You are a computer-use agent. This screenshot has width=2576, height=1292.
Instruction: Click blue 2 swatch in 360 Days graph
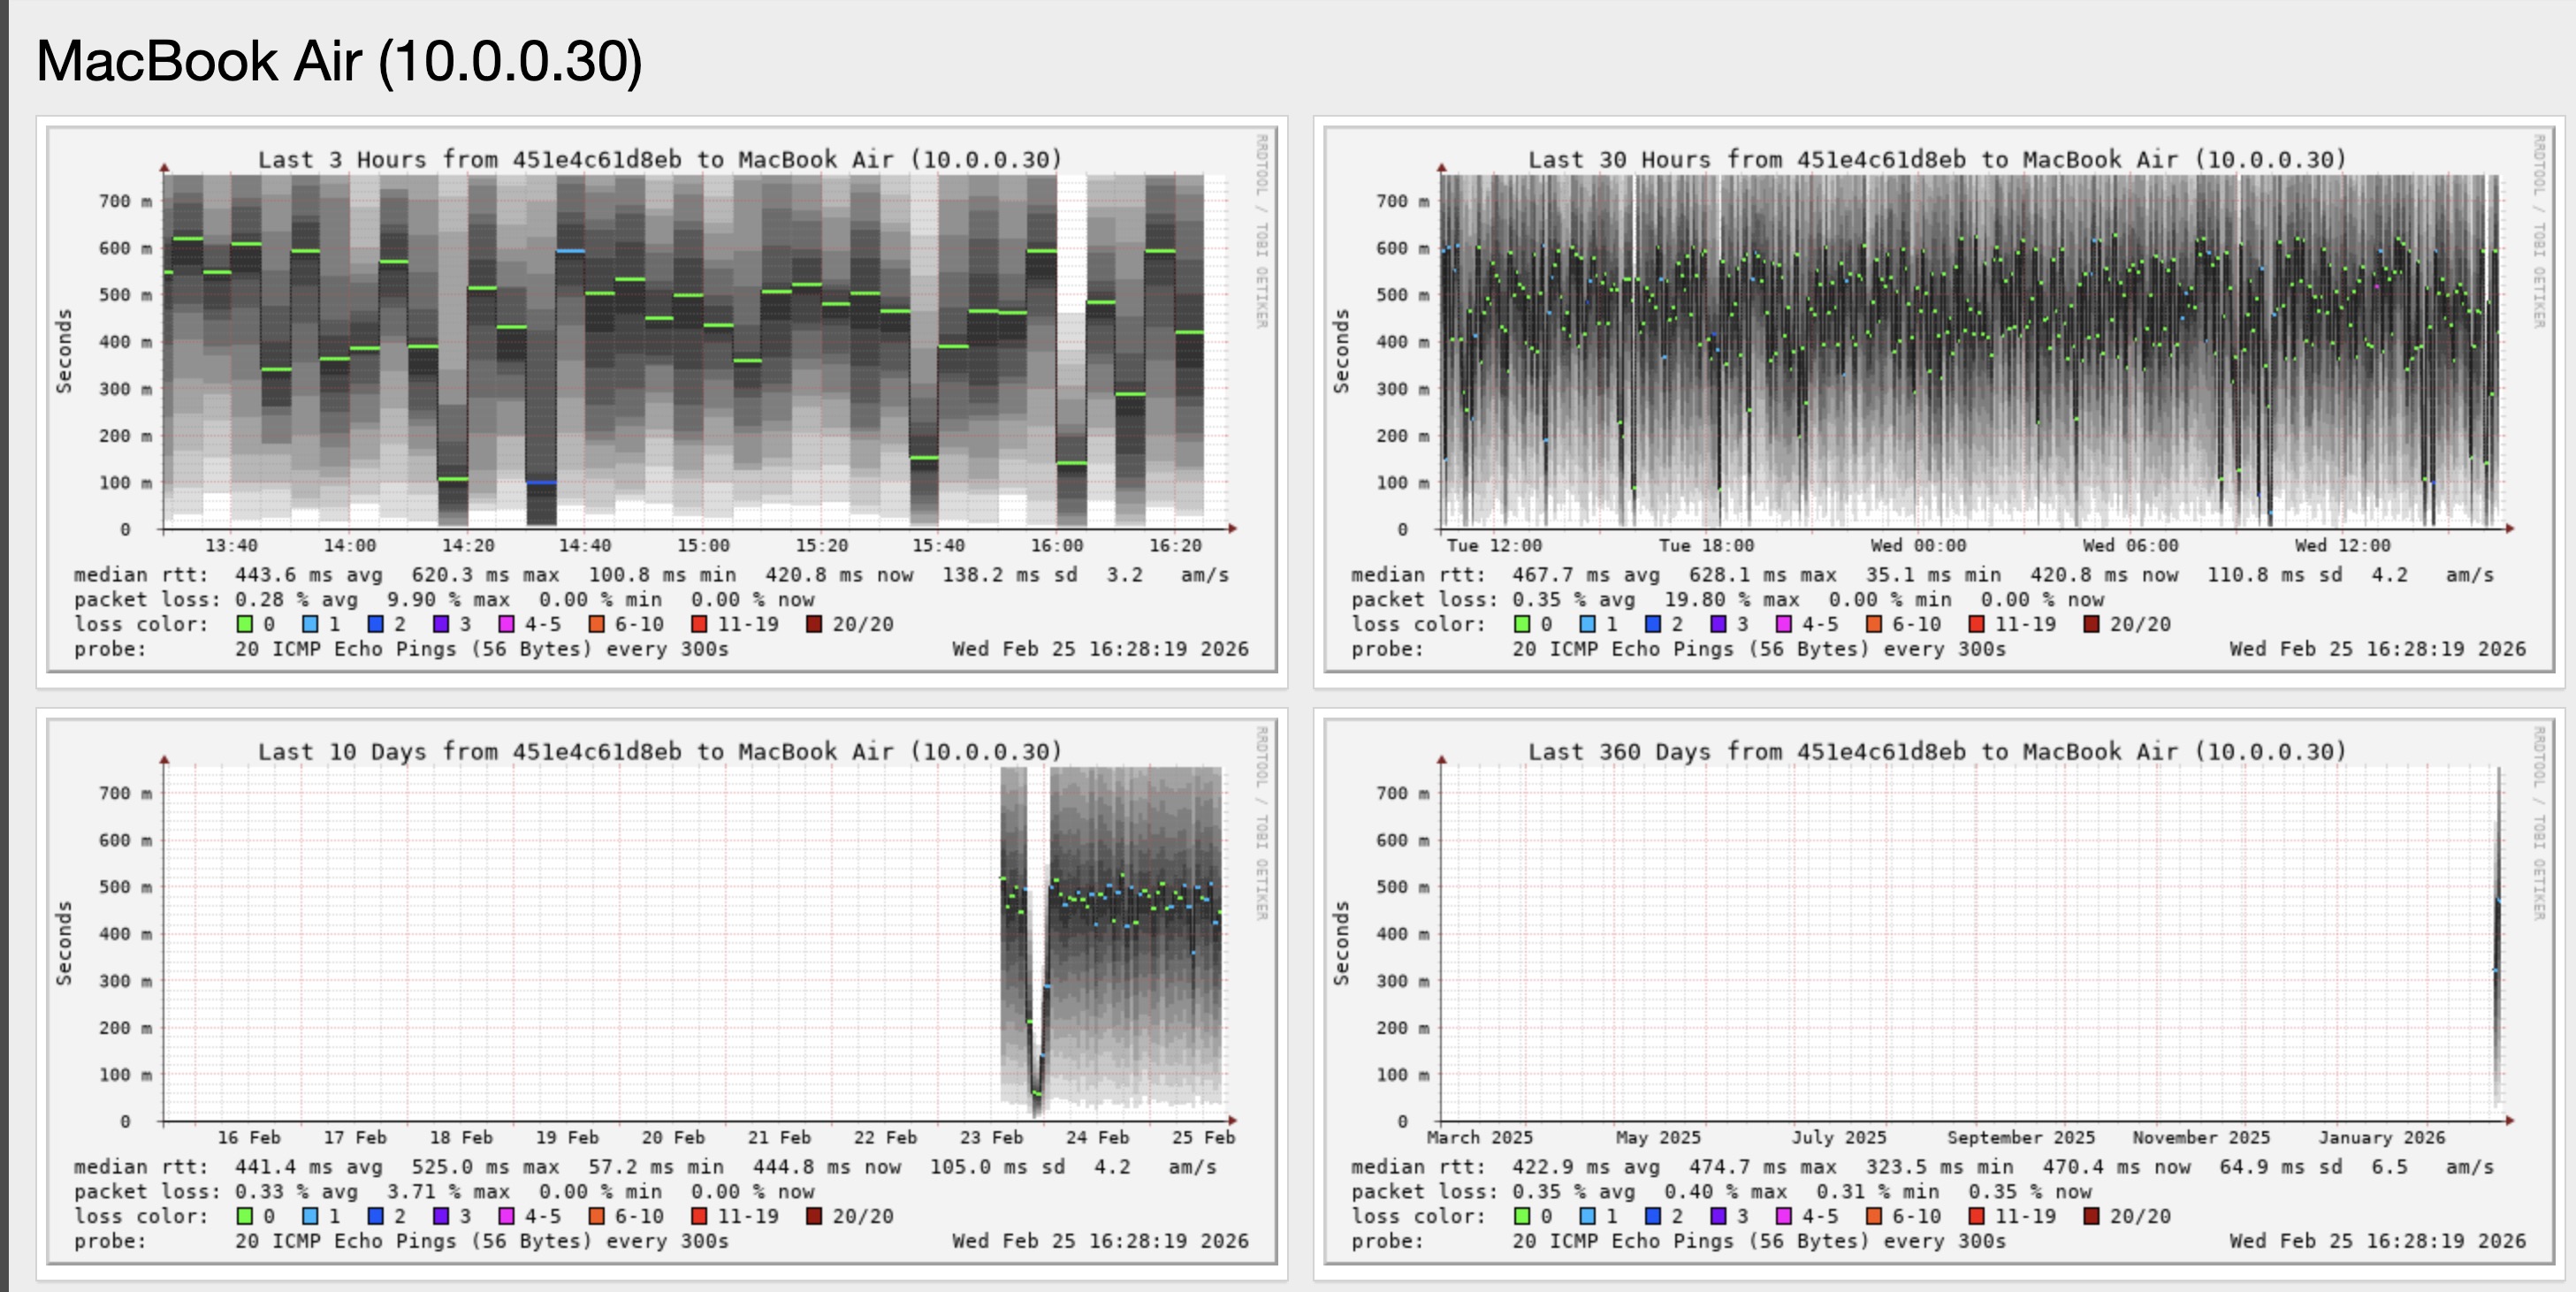pos(1652,1216)
